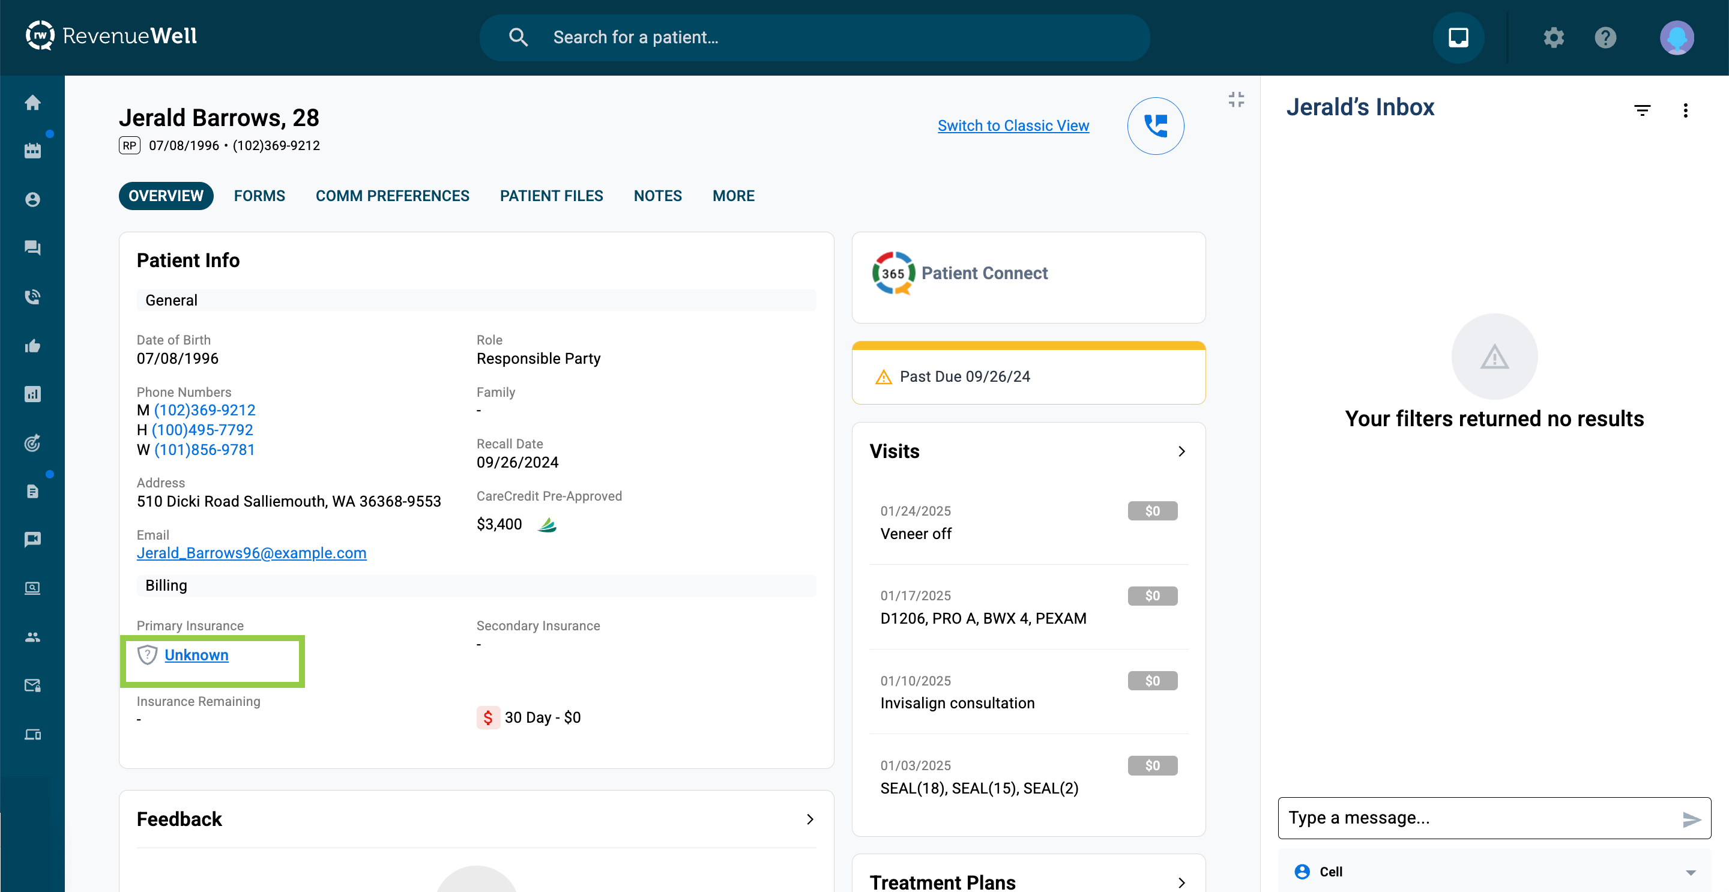Click the red dollar balance icon
The width and height of the screenshot is (1729, 892).
488,717
